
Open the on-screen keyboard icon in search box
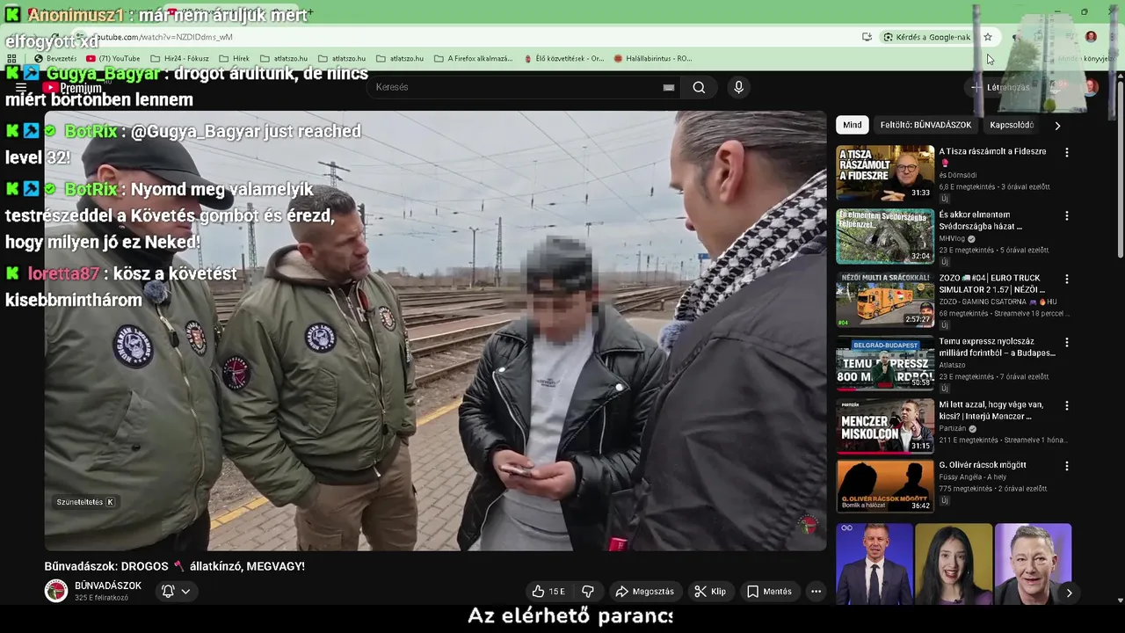coord(669,87)
